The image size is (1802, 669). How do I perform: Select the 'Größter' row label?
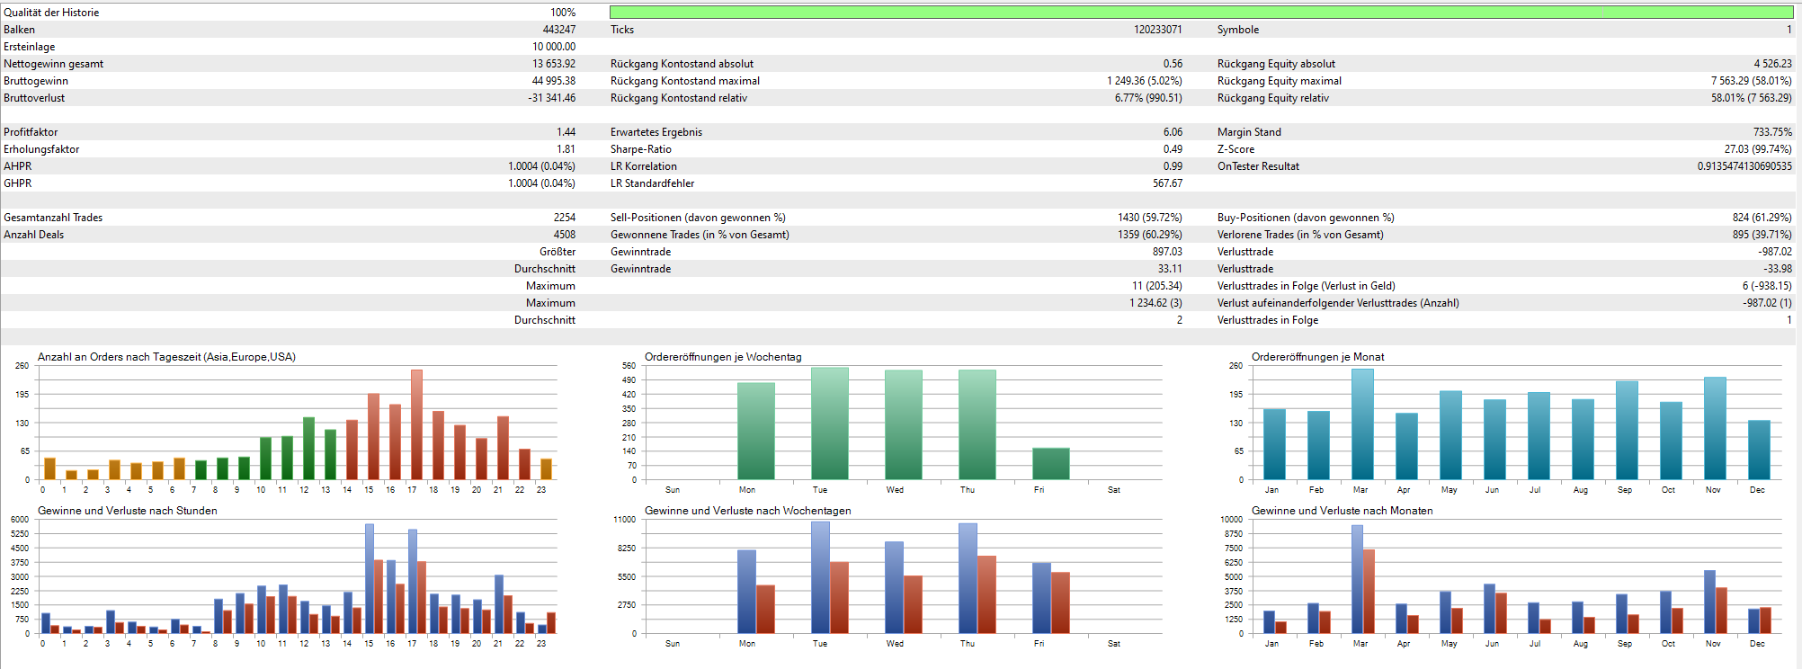coord(558,252)
